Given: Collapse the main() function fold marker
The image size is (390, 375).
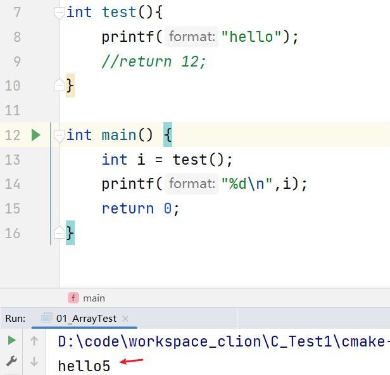Looking at the screenshot, I should tap(59, 135).
